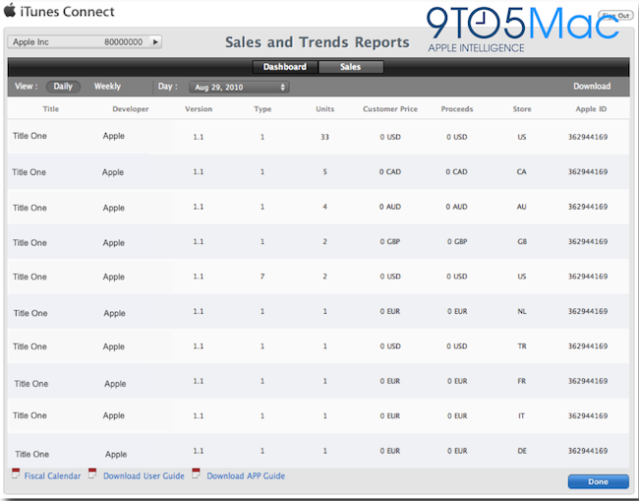Image resolution: width=639 pixels, height=501 pixels.
Task: Select the Daily view toggle
Action: [x=63, y=87]
